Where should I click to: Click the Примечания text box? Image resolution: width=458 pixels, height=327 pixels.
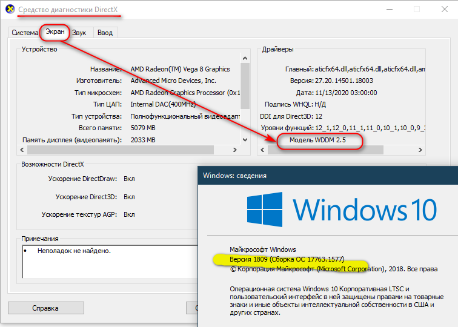[x=110, y=262]
